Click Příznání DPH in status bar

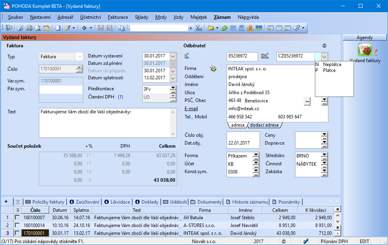(x=334, y=241)
